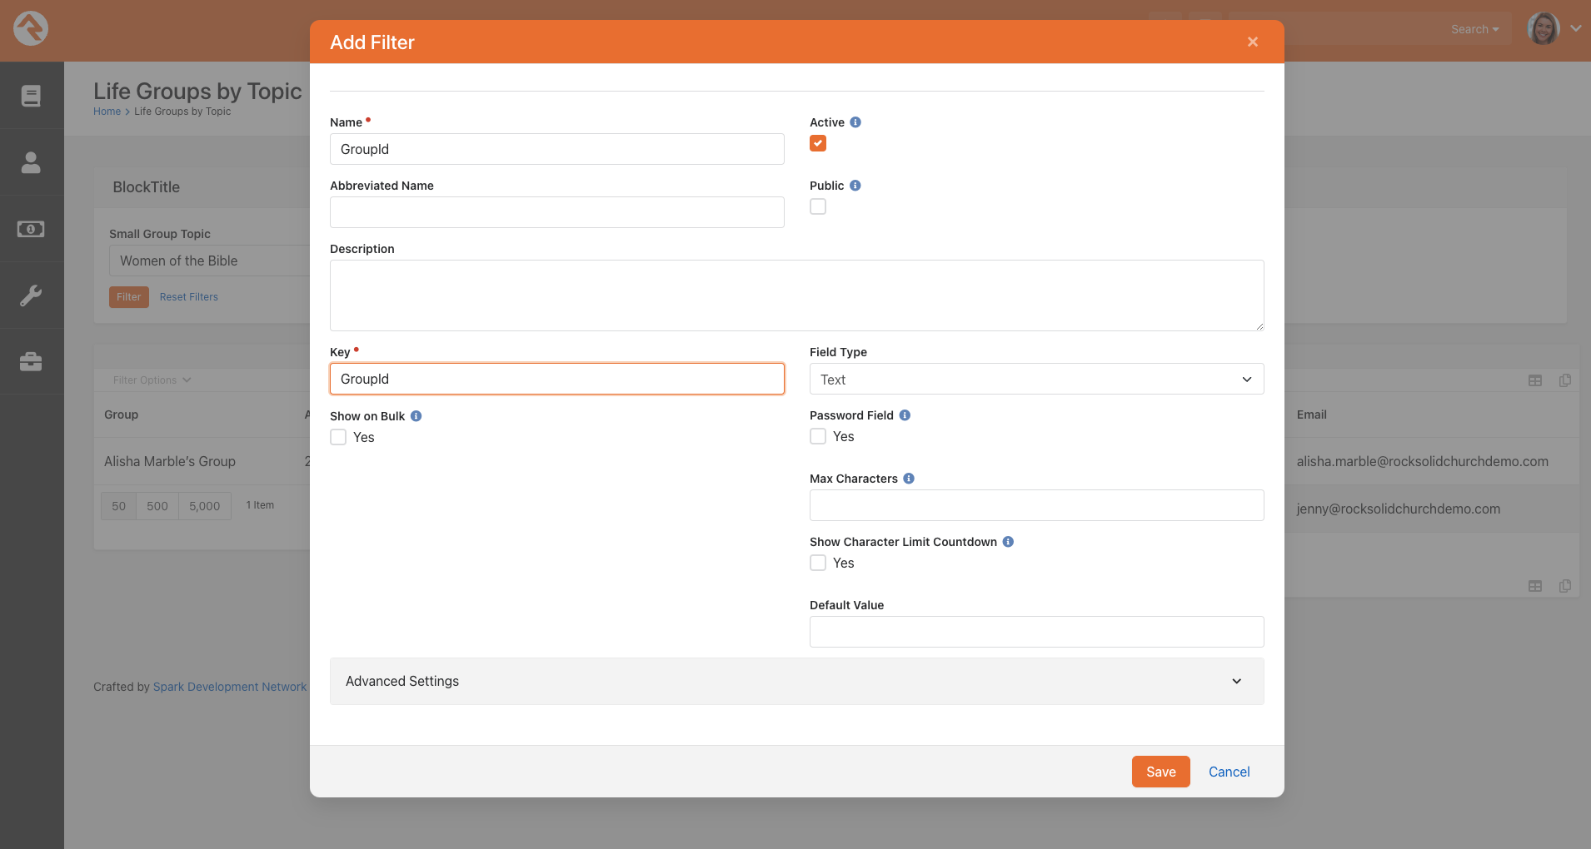
Task: Click the Max Characters info icon
Action: click(909, 479)
